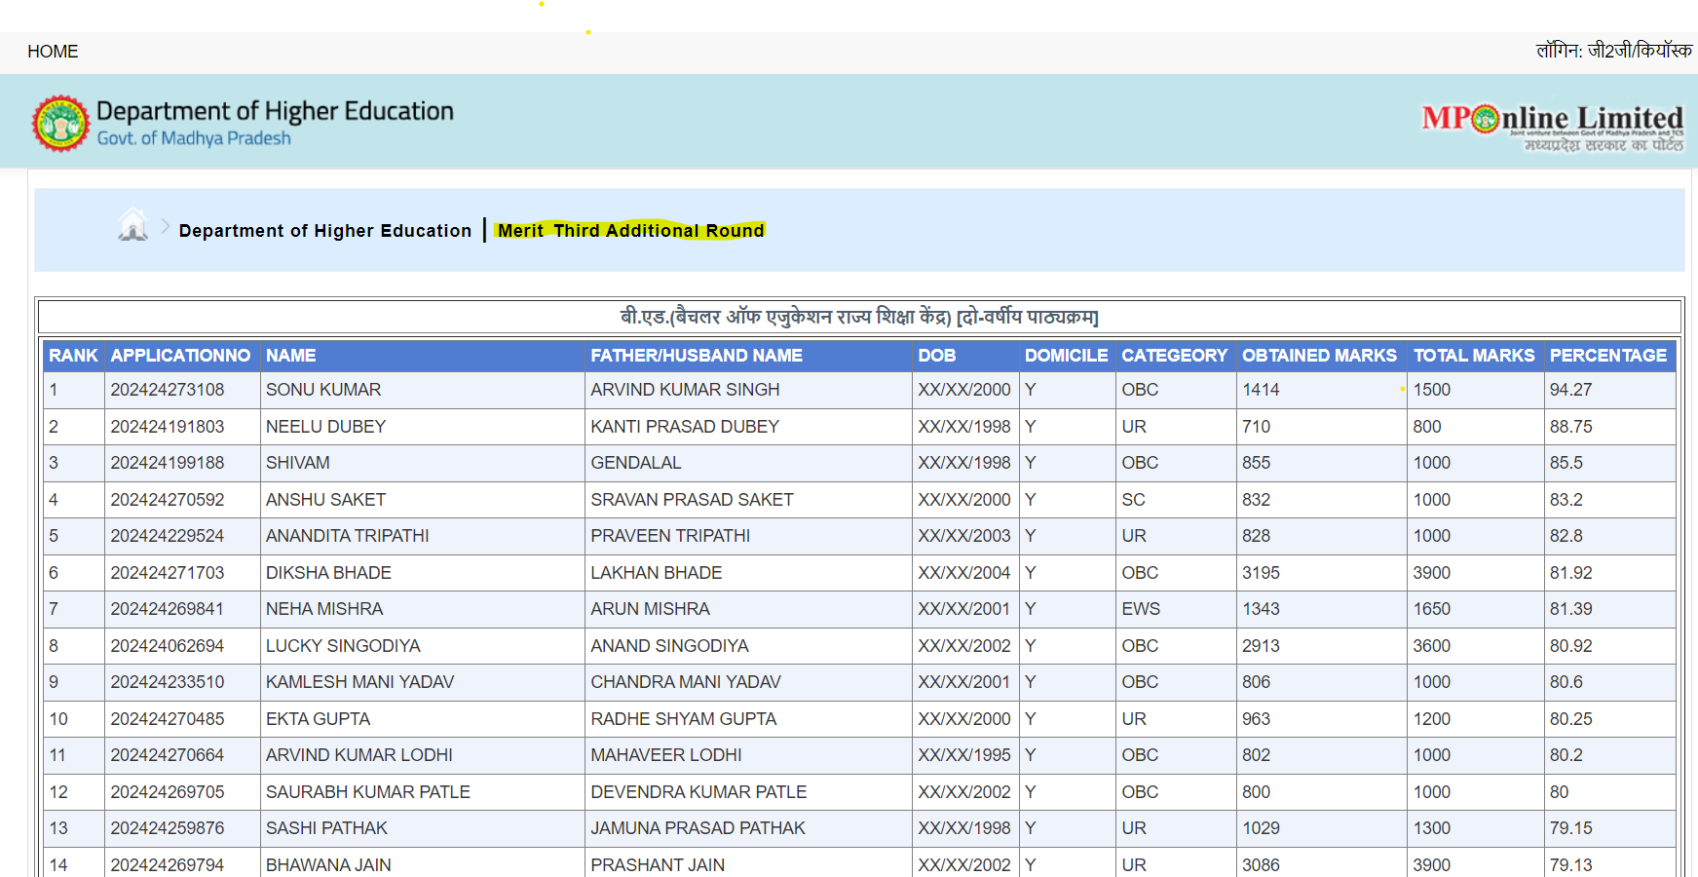The height and width of the screenshot is (877, 1698).
Task: Click the name NEHA MISHRA
Action: (324, 609)
